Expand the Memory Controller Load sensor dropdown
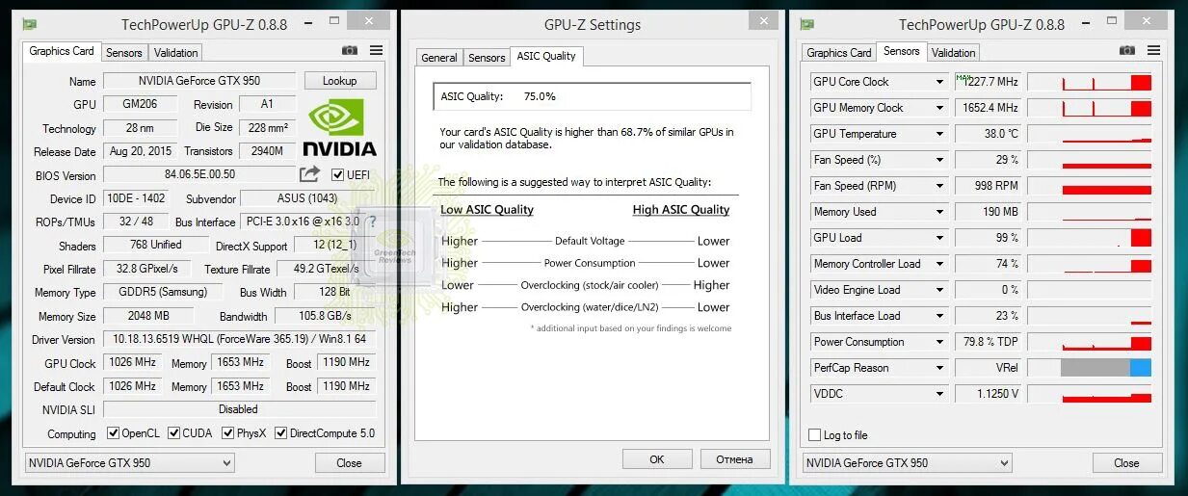The width and height of the screenshot is (1188, 496). click(939, 264)
